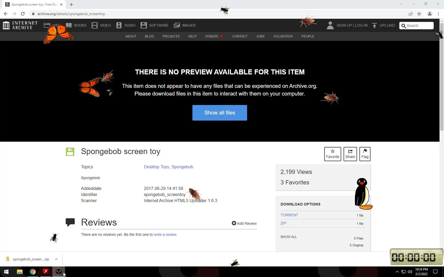The width and height of the screenshot is (444, 277).
Task: Open the Software section icon
Action: 144,25
